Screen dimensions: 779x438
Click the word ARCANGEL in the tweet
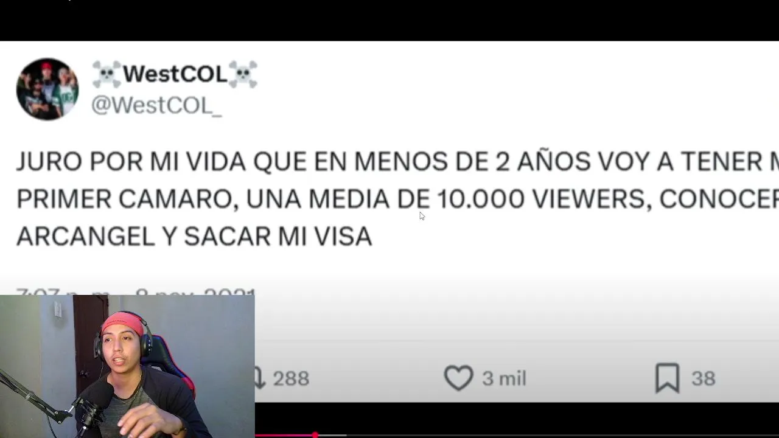(86, 236)
